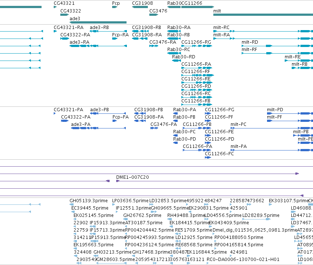Select transcript Pcp-RA

coord(115,39)
